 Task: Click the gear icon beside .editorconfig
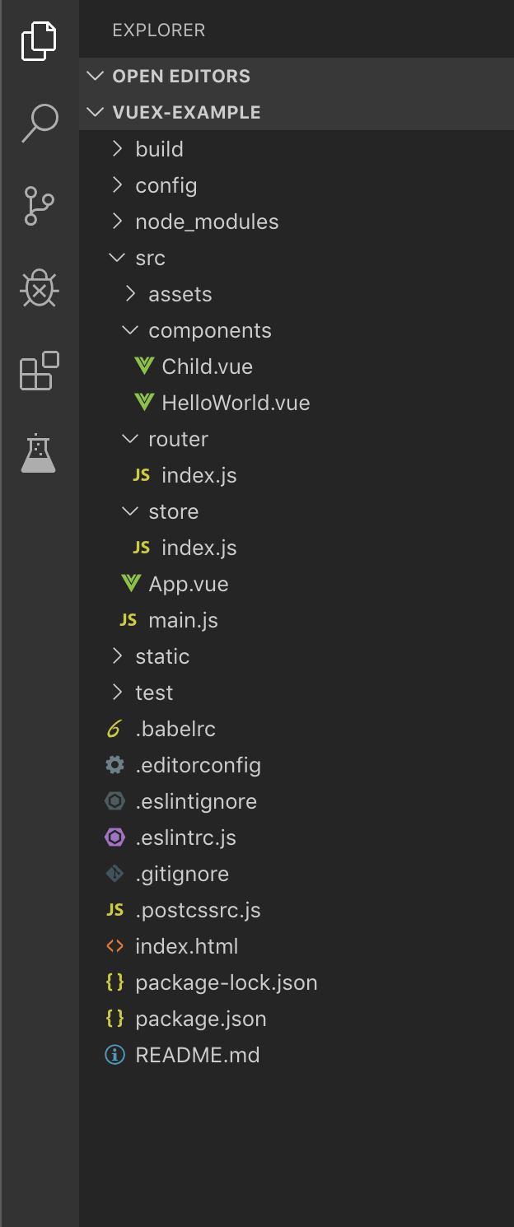click(115, 765)
